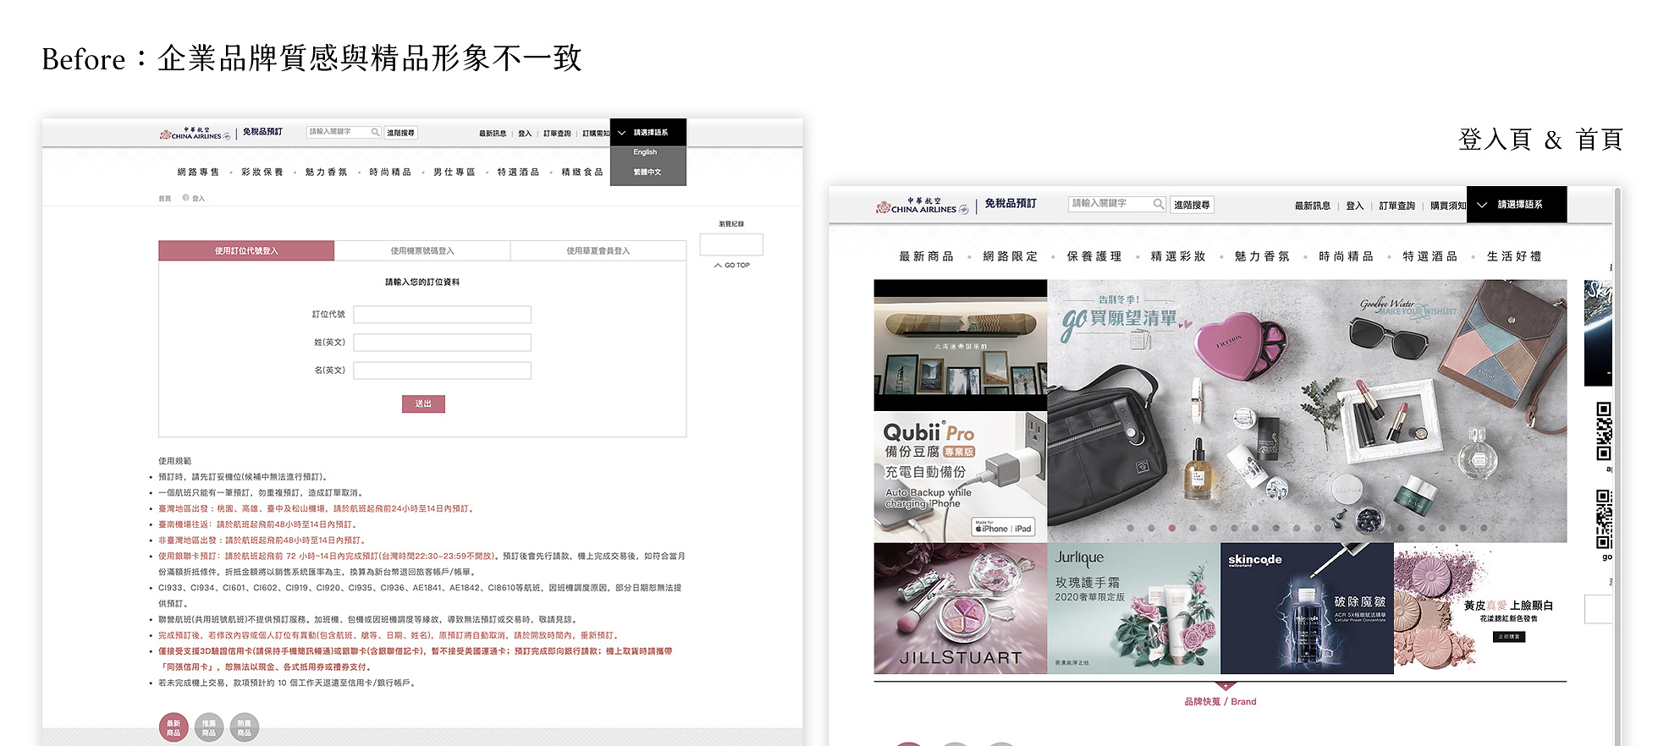Screen dimensions: 1658x746
Task: Open 精緻食品 in the login page navigation
Action: point(582,172)
